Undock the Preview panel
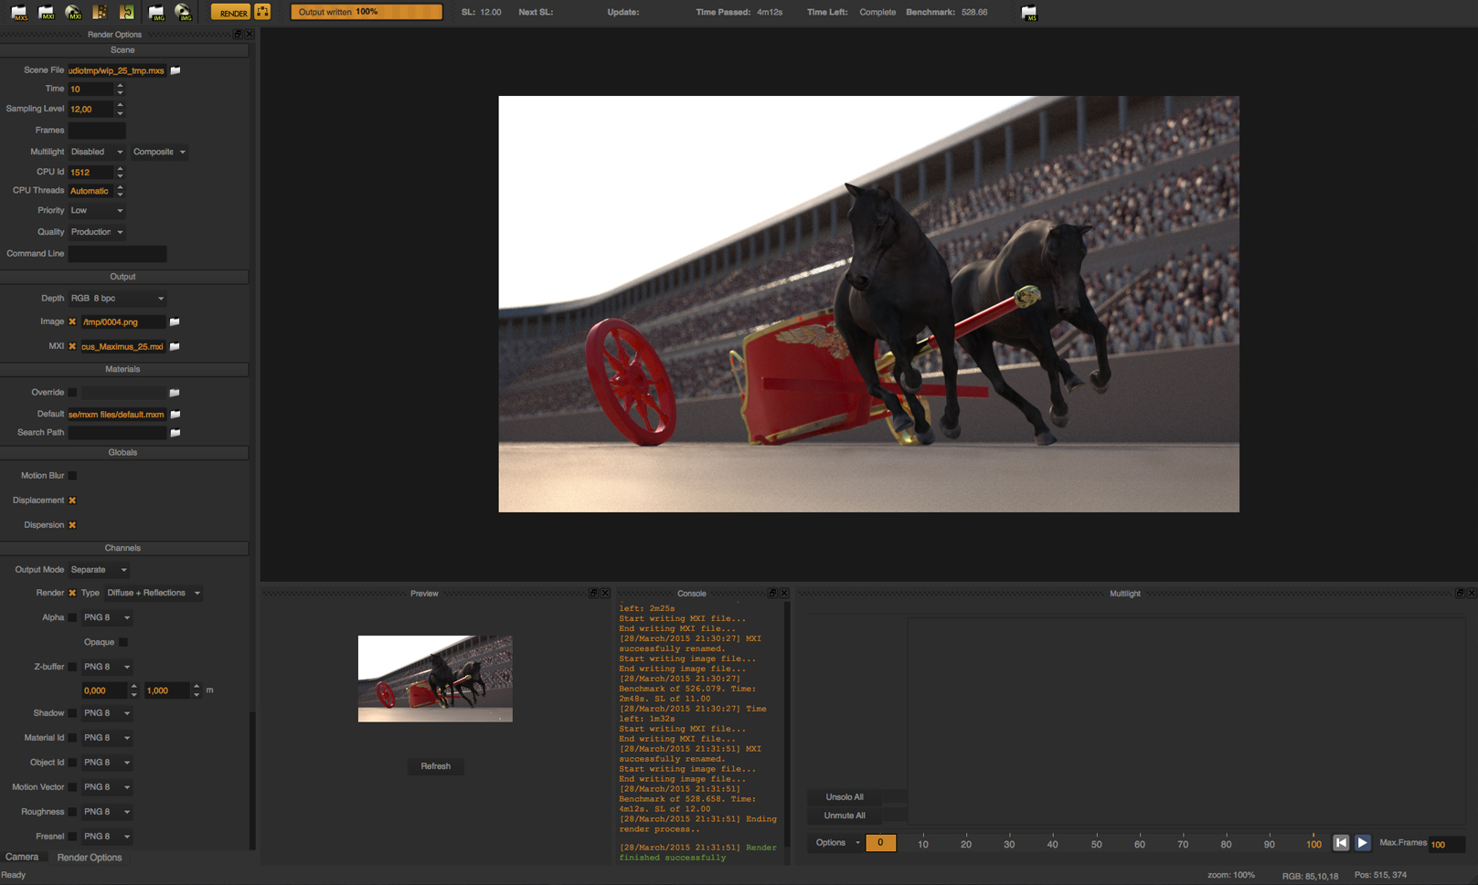Viewport: 1478px width, 885px height. (593, 593)
